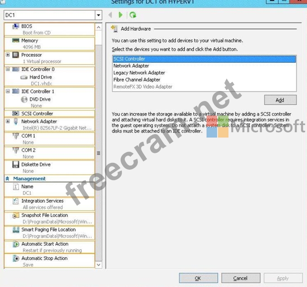Click the Hard Drive disk icon
This screenshot has width=307, height=287.
24,77
